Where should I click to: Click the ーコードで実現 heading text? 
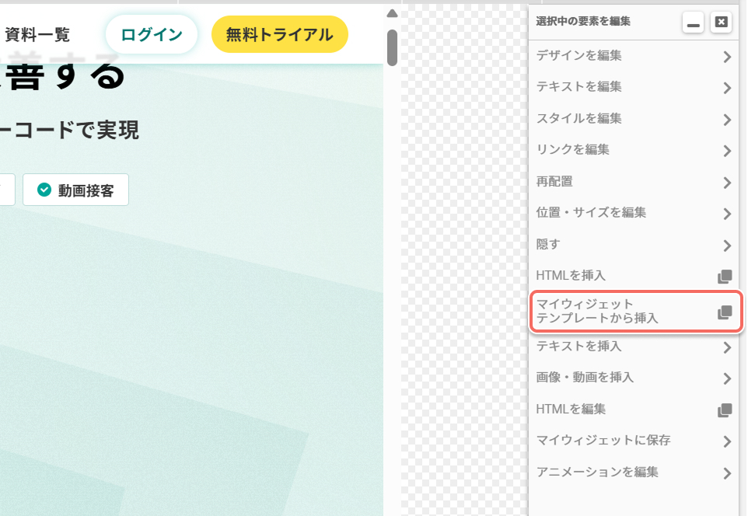point(70,131)
